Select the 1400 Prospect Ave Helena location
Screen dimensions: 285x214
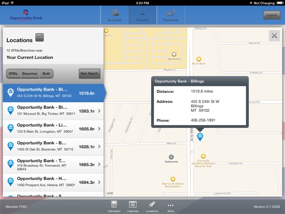[53, 182]
